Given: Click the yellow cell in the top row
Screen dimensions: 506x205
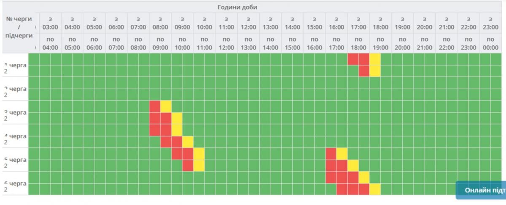Looking at the screenshot, I should click(375, 59).
